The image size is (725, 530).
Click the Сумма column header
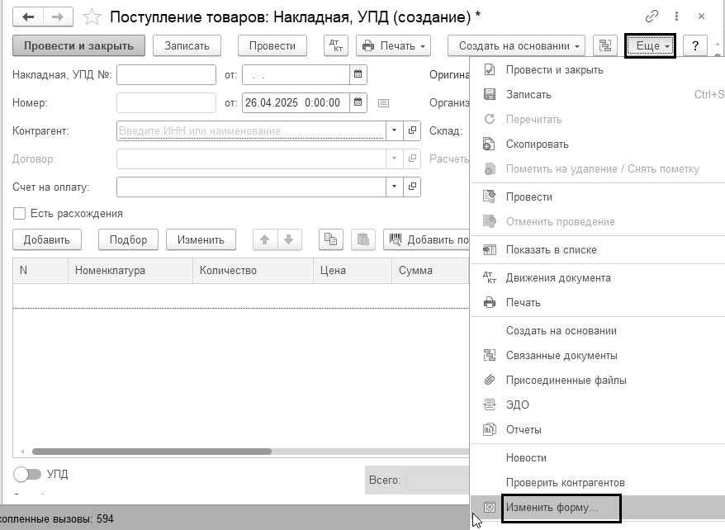(430, 270)
